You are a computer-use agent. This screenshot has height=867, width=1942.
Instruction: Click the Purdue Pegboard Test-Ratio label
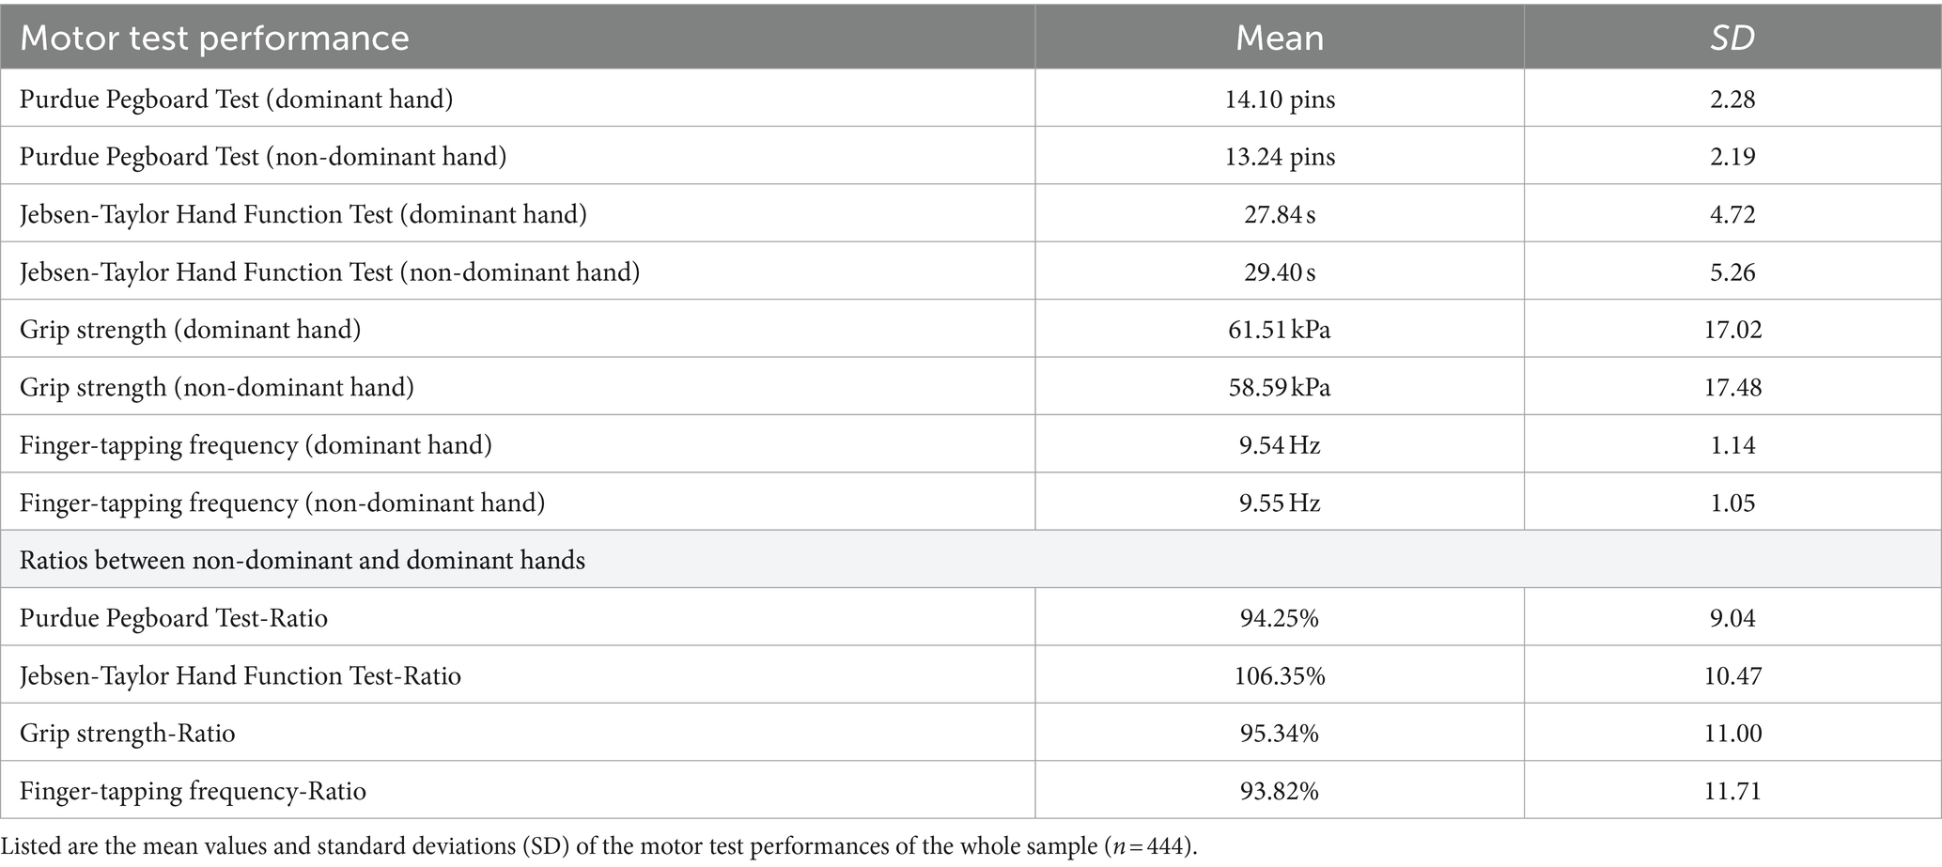[x=174, y=618]
